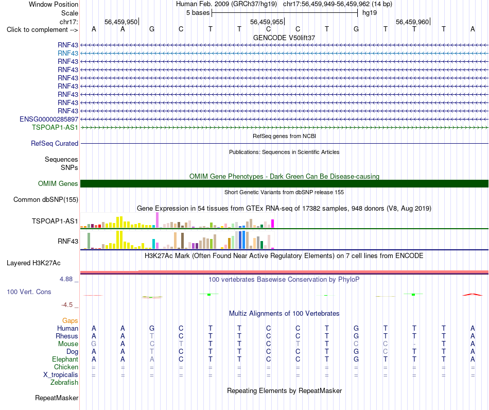This screenshot has height=410, width=489.
Task: Click 'Repeating Elements by RepeatMasker' title
Action: point(284,390)
